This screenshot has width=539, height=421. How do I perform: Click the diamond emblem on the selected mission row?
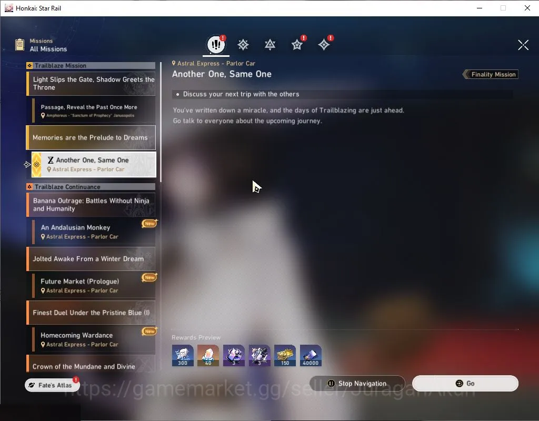pyautogui.click(x=37, y=165)
